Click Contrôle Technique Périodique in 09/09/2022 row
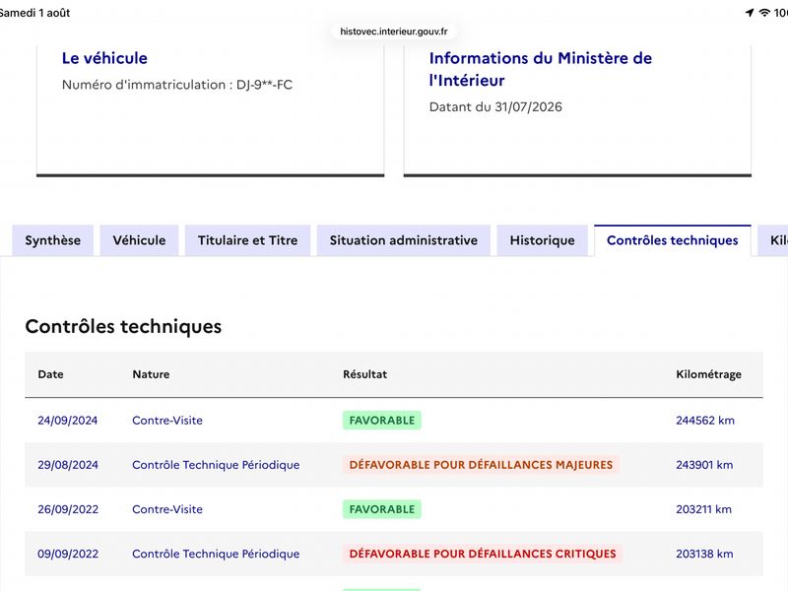The height and width of the screenshot is (591, 788). pos(216,554)
